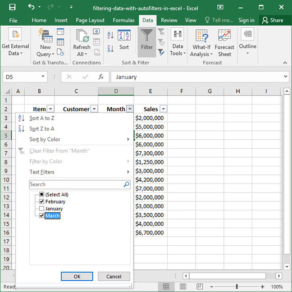Click the zoom in plus button

coord(262,287)
